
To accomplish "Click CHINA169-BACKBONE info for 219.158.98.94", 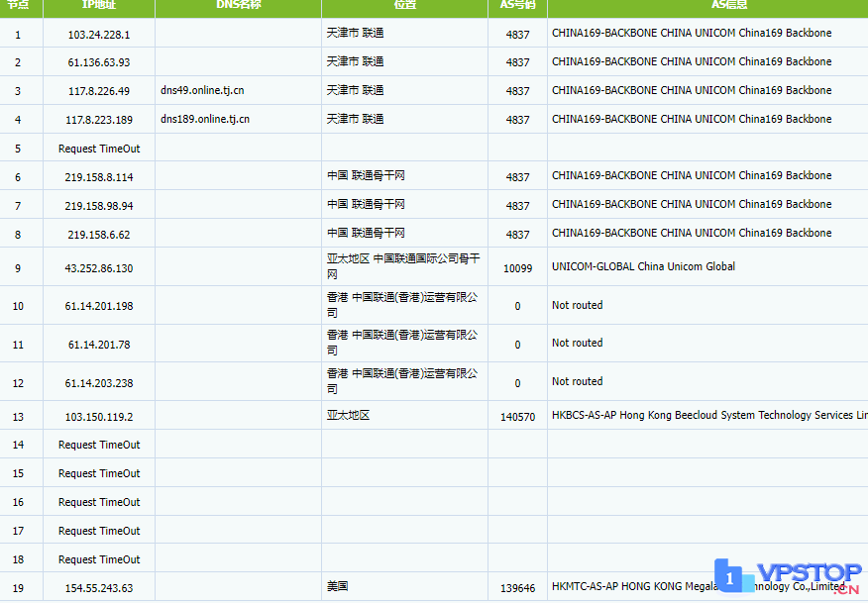I will coord(692,204).
